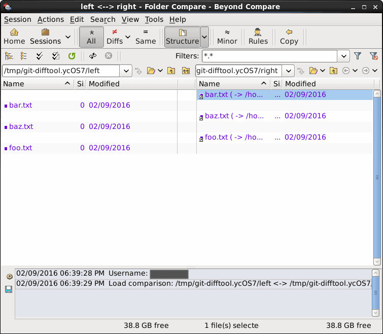Select foo.txt symlink in right pane
The image size is (383, 334).
click(285, 138)
